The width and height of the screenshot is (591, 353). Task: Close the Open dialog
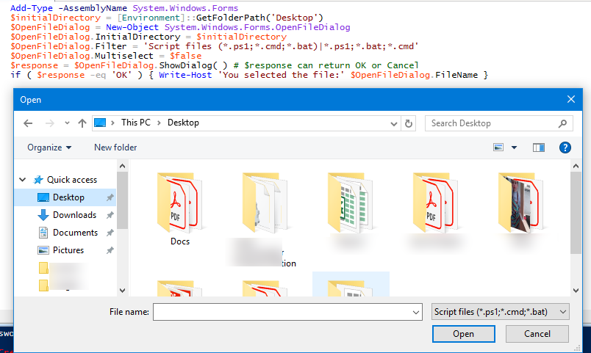coord(571,99)
